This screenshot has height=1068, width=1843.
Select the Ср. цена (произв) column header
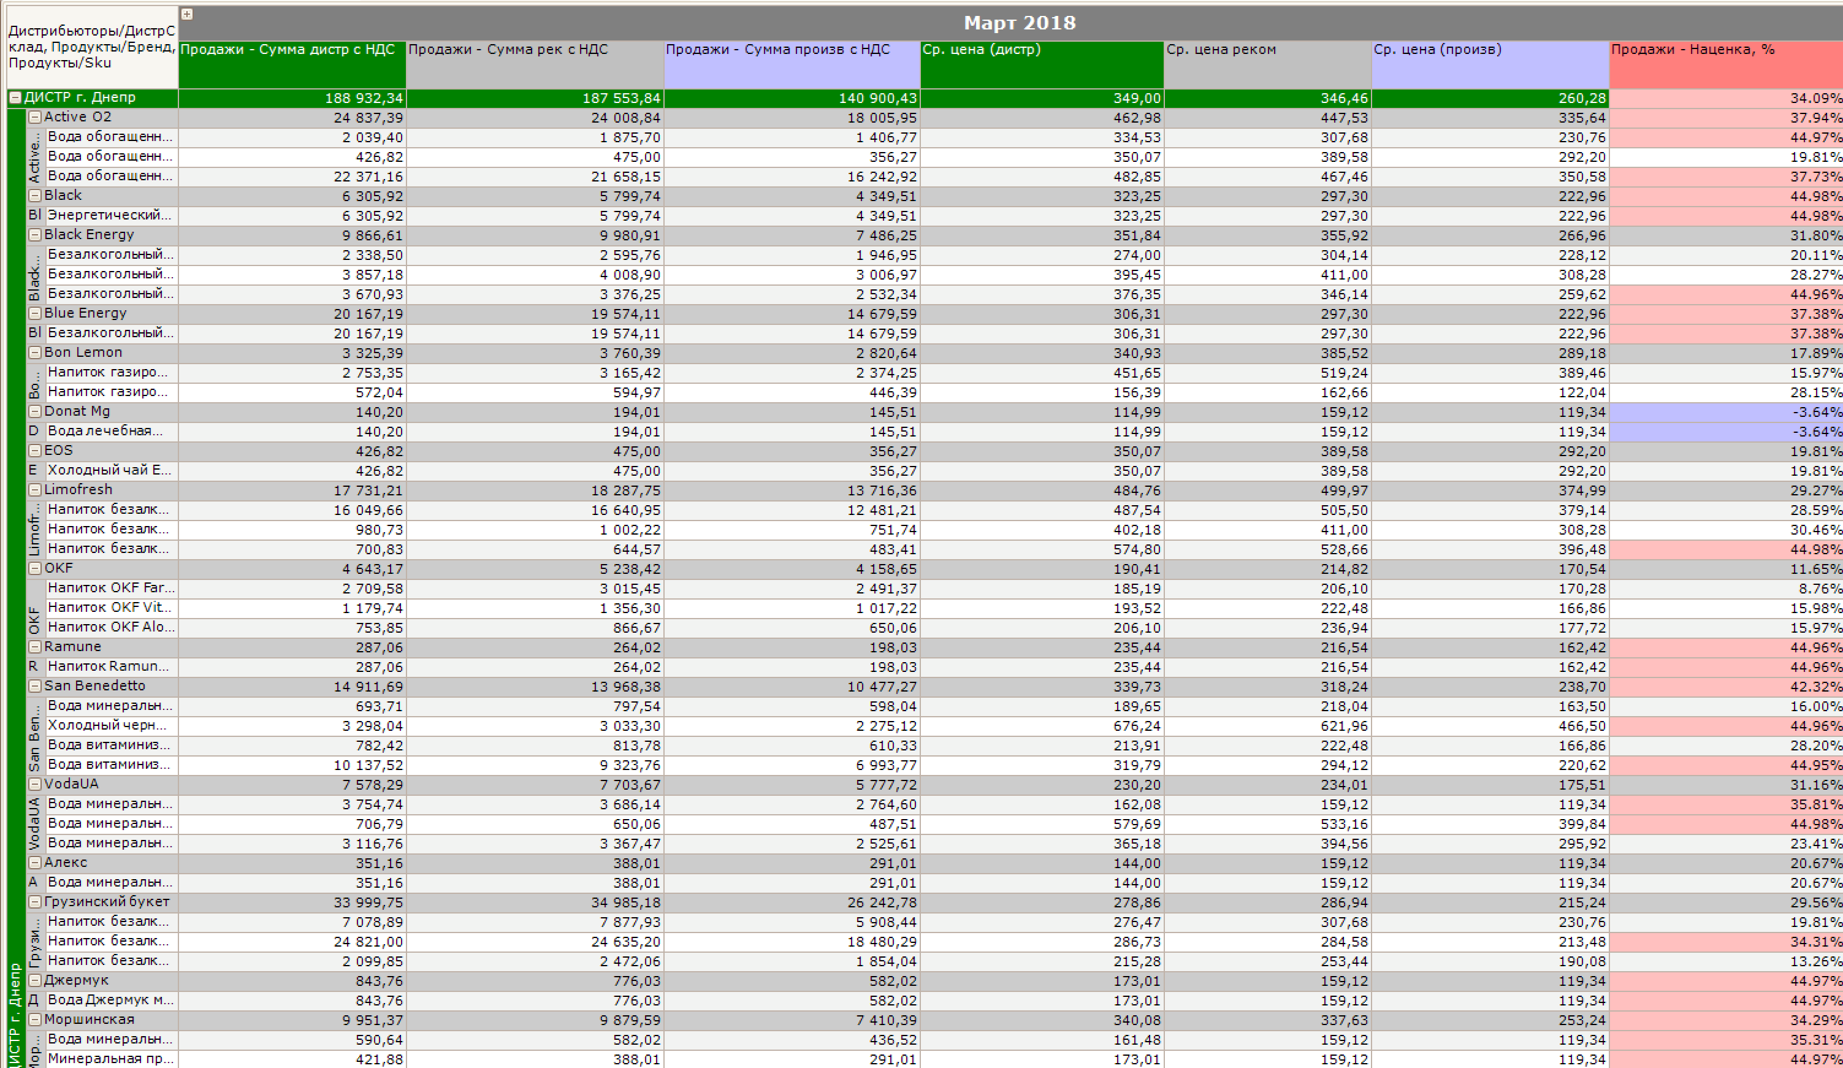[1490, 64]
